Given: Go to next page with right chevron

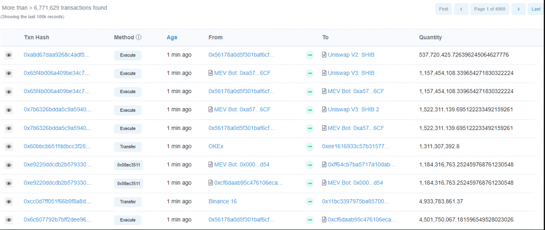Looking at the screenshot, I should [x=518, y=9].
